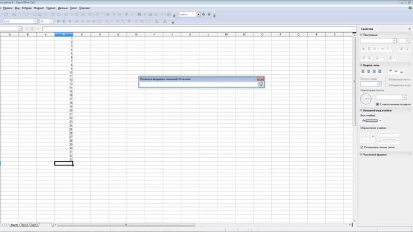Open the Вставка menu
This screenshot has width=413, height=232.
click(26, 8)
